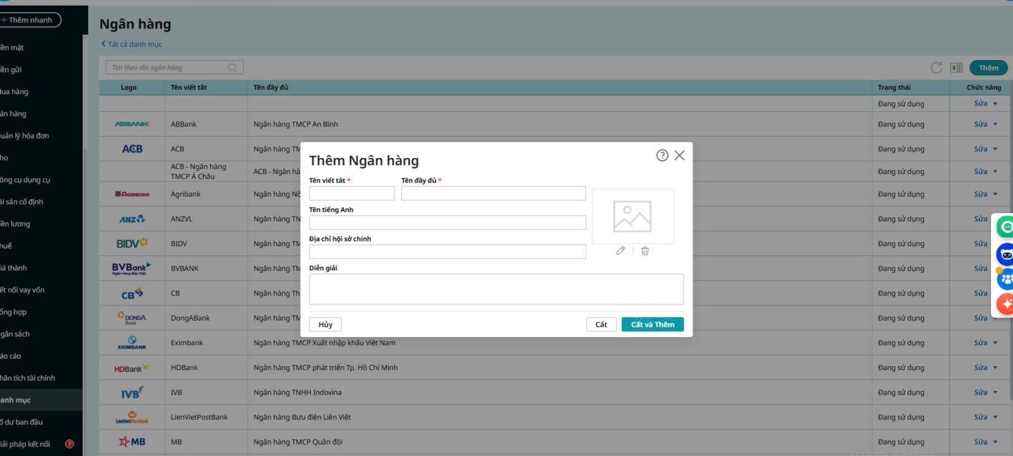Image resolution: width=1013 pixels, height=456 pixels.
Task: Click the LienVietPostBank logo in the table
Action: click(132, 417)
